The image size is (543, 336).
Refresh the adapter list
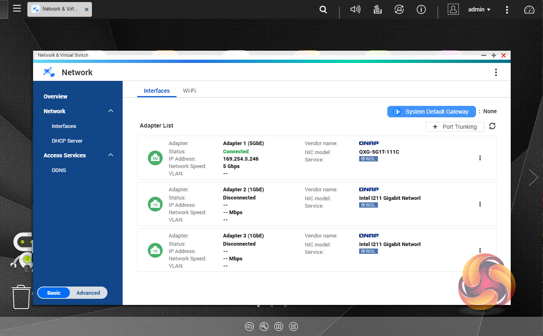point(492,126)
